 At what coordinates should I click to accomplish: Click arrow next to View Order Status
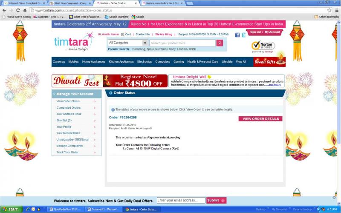pos(95,101)
